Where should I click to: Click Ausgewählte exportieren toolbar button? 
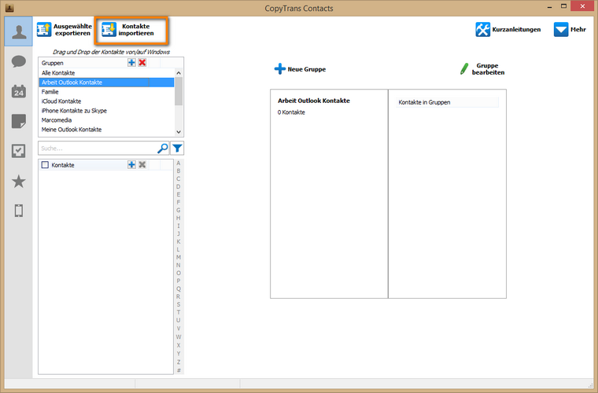(x=65, y=30)
